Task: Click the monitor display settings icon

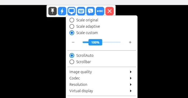Action: pyautogui.click(x=71, y=11)
